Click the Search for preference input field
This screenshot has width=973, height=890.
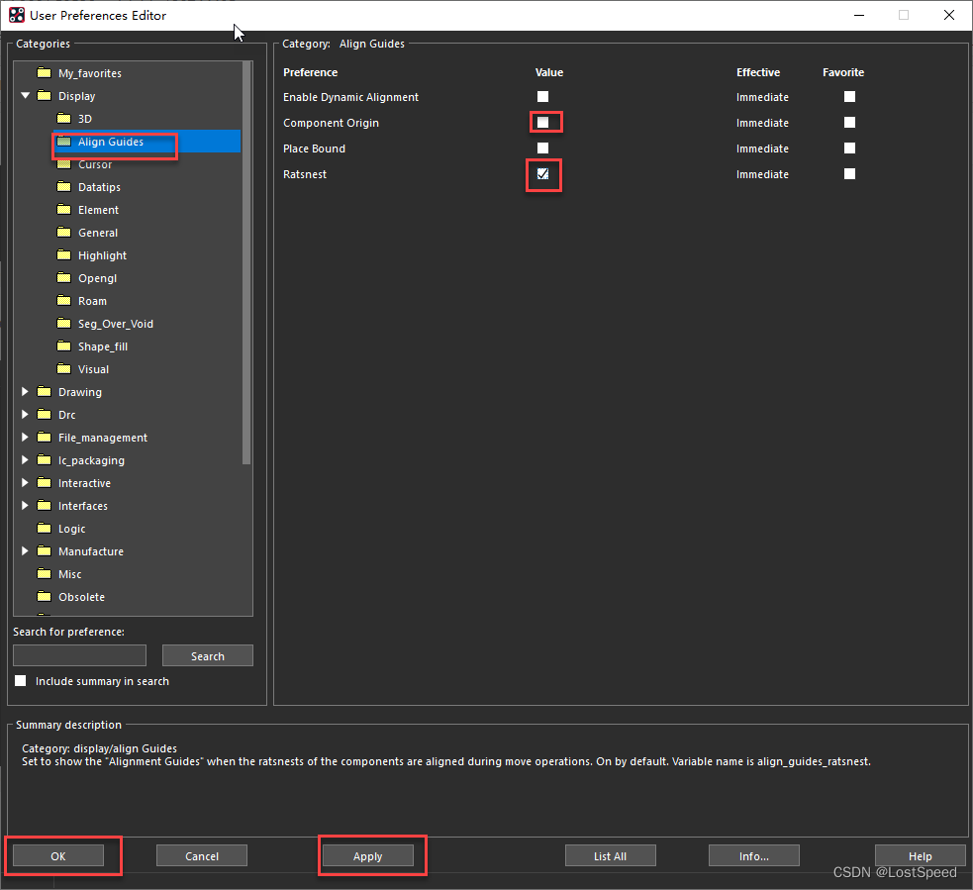[x=79, y=655]
